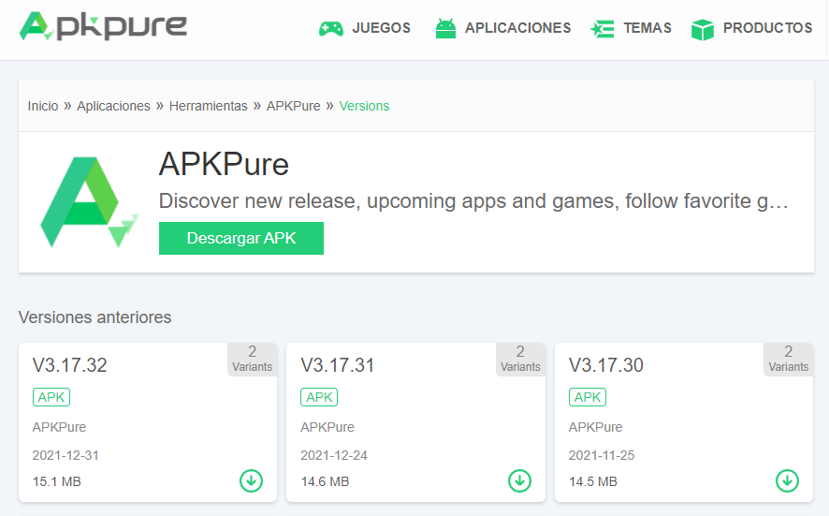Download version V3.17.31 using arrow icon
This screenshot has width=829, height=516.
[x=519, y=480]
